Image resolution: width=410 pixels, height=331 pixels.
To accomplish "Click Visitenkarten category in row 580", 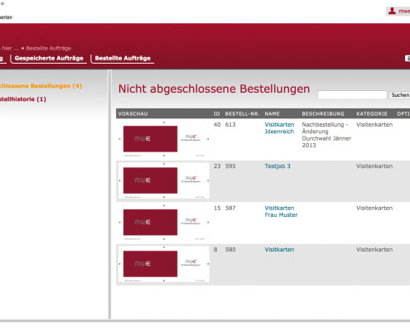I will [374, 250].
